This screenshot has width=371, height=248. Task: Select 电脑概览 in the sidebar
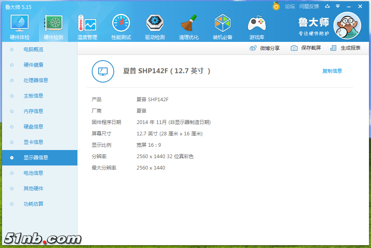[33, 50]
